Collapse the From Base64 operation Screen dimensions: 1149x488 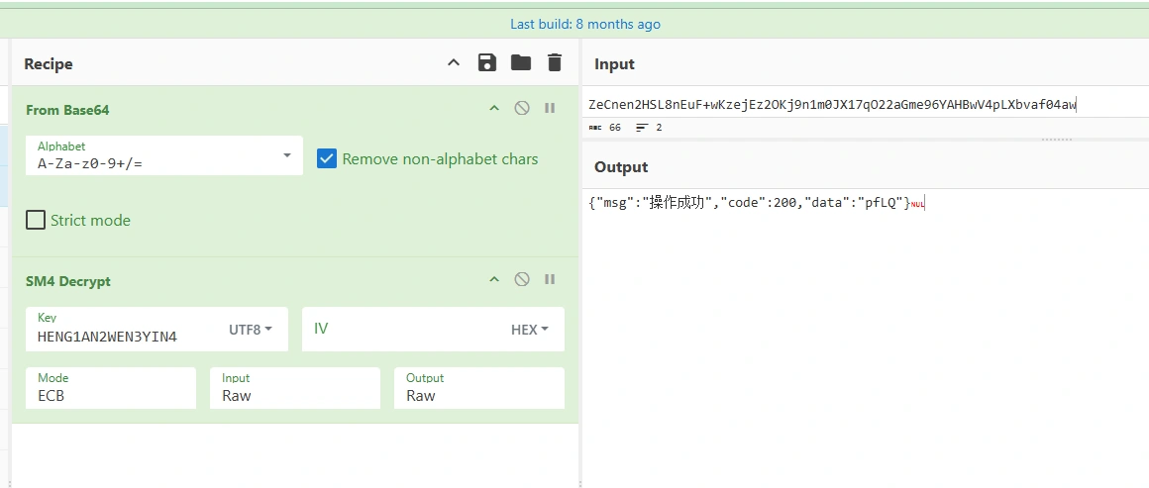coord(494,109)
